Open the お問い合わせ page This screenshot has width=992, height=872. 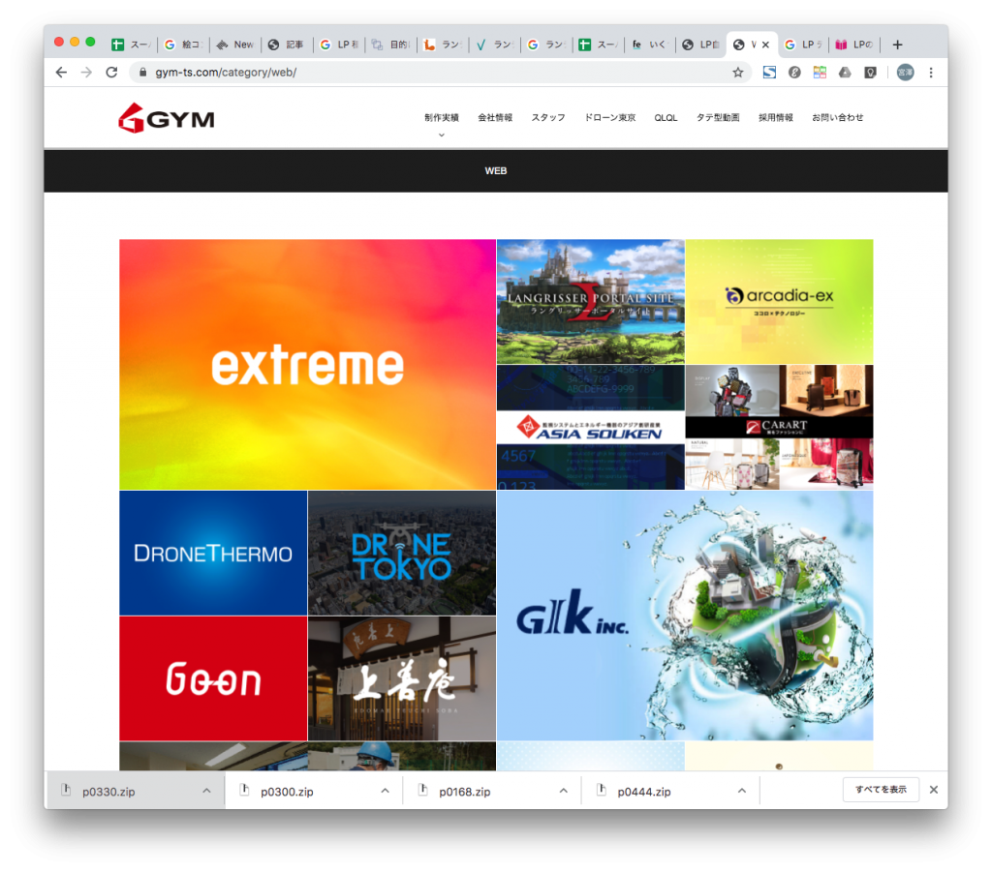[x=838, y=117]
